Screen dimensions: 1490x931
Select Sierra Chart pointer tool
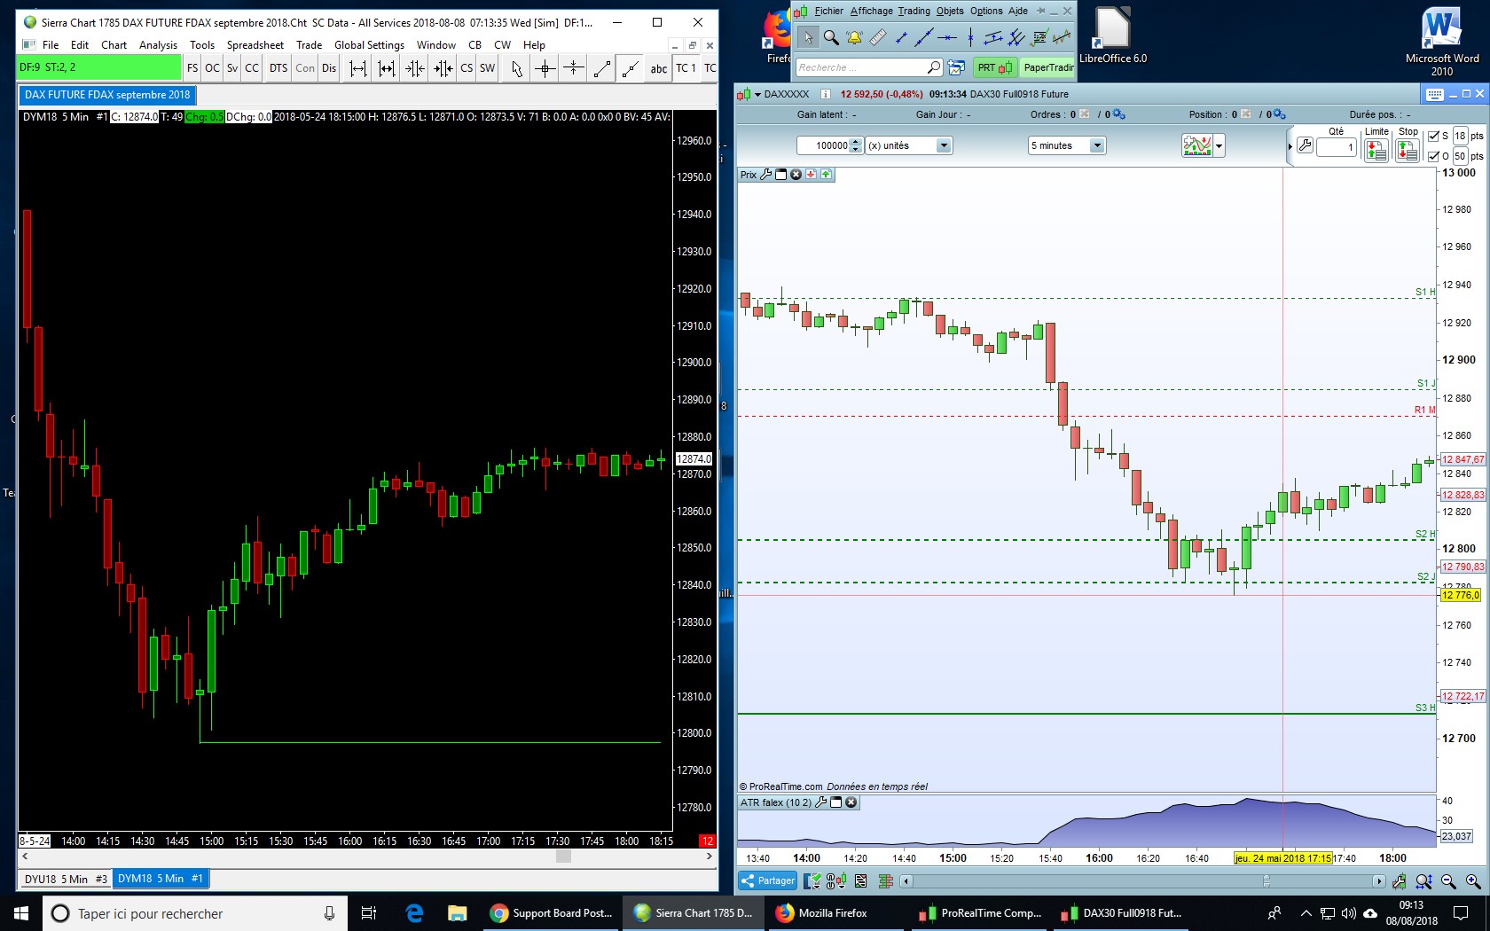(517, 68)
